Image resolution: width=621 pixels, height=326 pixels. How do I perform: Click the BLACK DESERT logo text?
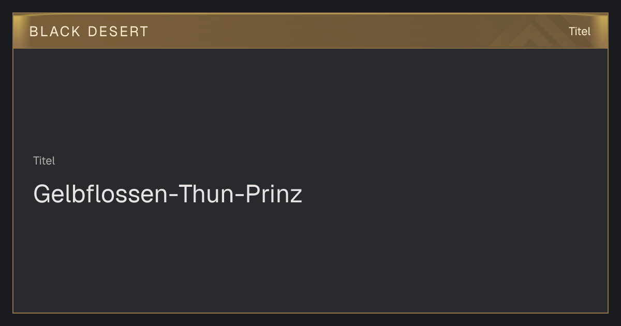pos(88,32)
